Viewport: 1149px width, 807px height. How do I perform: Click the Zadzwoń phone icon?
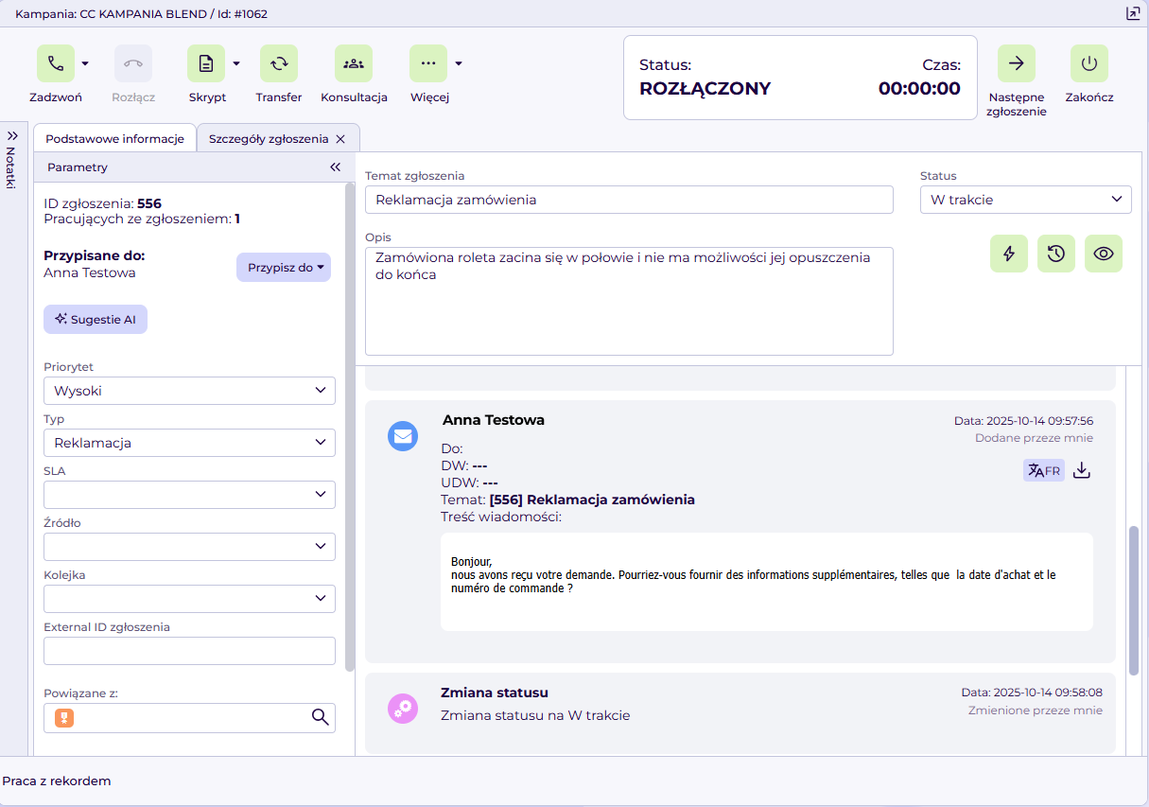point(56,63)
